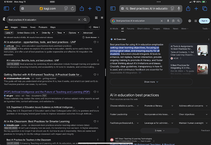Tap Share icon in left Safari window
211x145 pixels.
pos(82,9)
